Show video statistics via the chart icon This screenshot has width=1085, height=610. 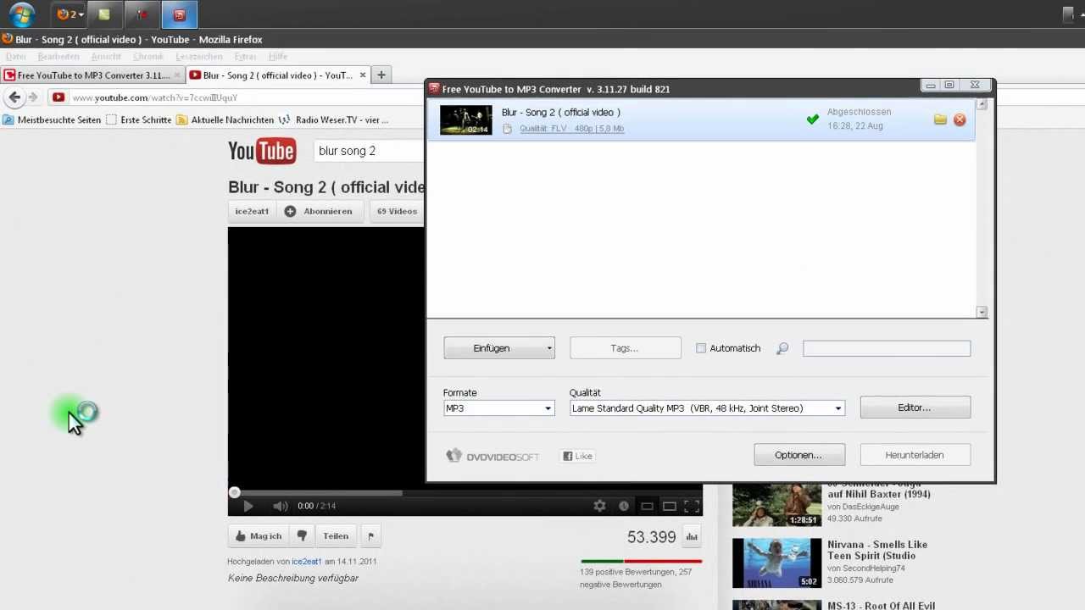coord(692,536)
